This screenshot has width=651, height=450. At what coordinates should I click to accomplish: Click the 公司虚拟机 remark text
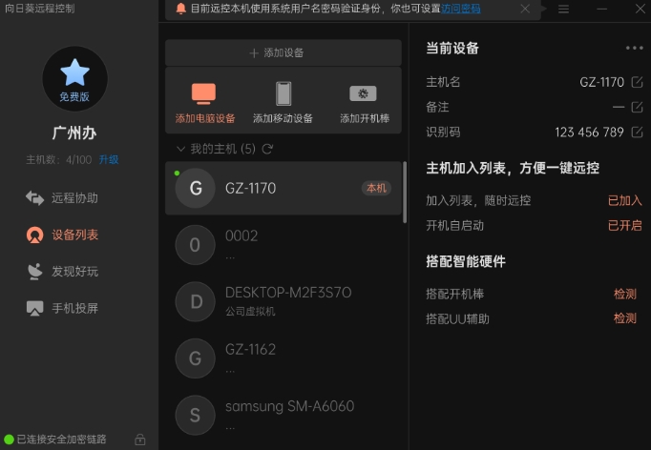click(250, 312)
